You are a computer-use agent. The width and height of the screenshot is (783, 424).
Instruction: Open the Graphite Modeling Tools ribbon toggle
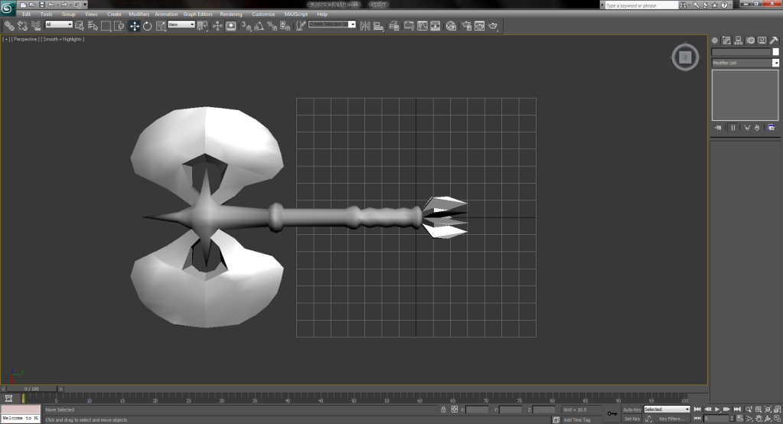point(409,26)
